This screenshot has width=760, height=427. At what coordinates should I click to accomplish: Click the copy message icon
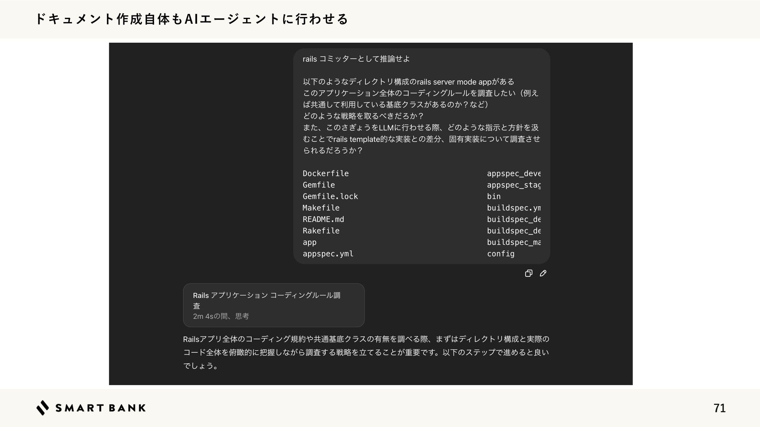coord(528,273)
